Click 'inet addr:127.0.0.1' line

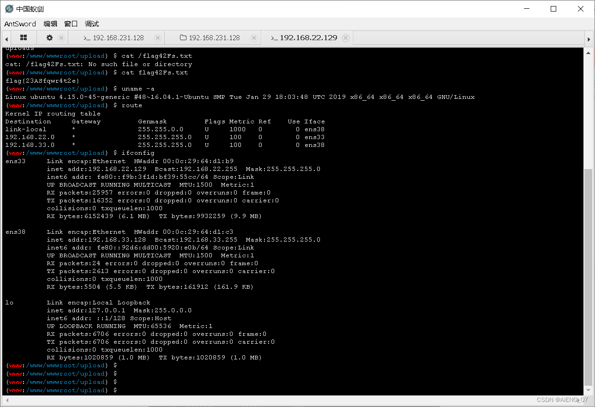pyautogui.click(x=119, y=310)
